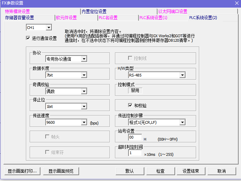Close the FX参数设置 dialog window
The image size is (241, 181).
pyautogui.click(x=235, y=3)
